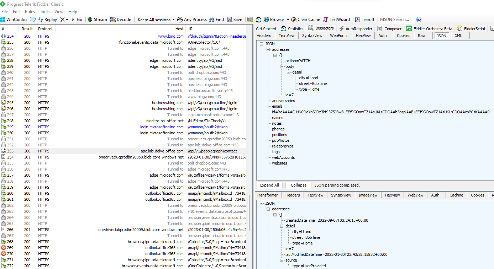
Task: Switch to the Composer tab
Action: [389, 29]
